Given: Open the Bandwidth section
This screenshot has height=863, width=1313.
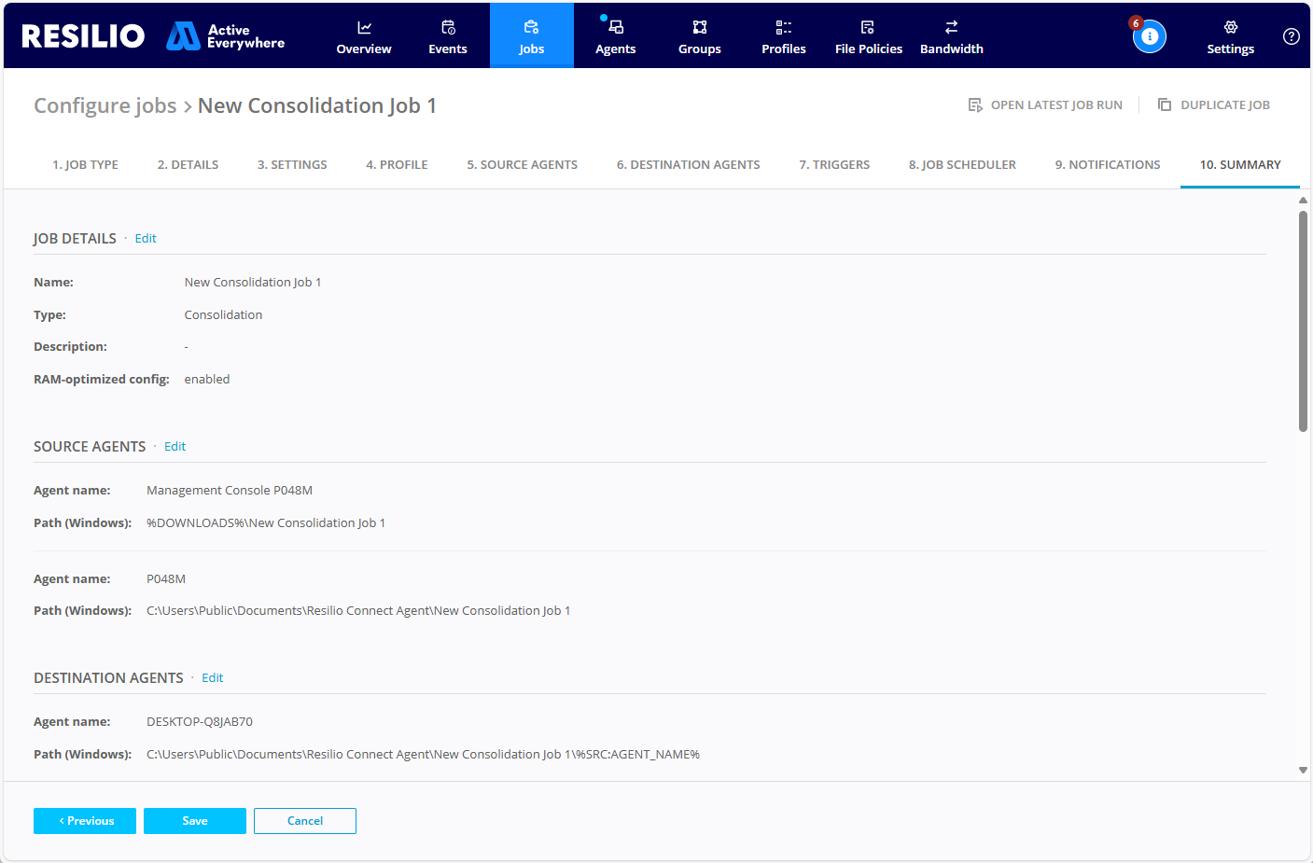Looking at the screenshot, I should pyautogui.click(x=951, y=35).
